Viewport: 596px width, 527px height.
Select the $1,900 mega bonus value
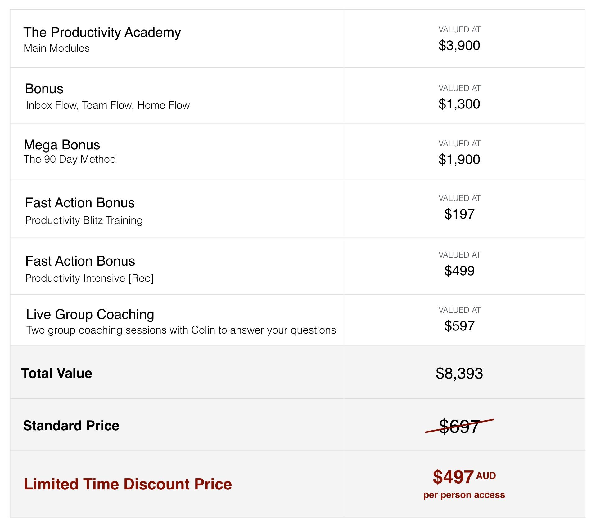click(x=459, y=160)
